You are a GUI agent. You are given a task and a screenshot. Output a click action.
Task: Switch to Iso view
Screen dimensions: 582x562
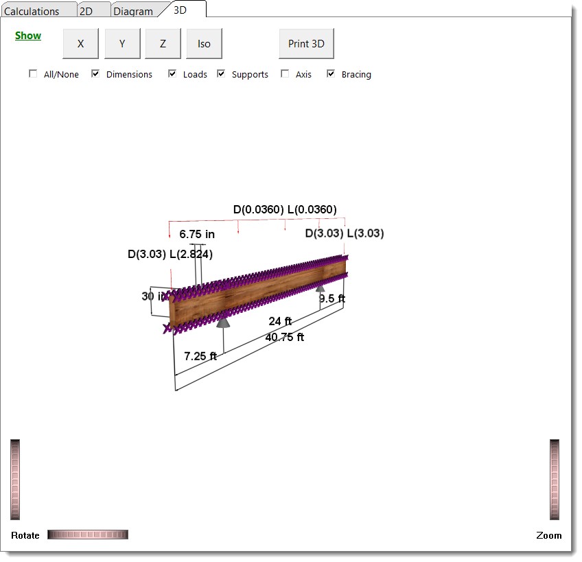pos(204,44)
